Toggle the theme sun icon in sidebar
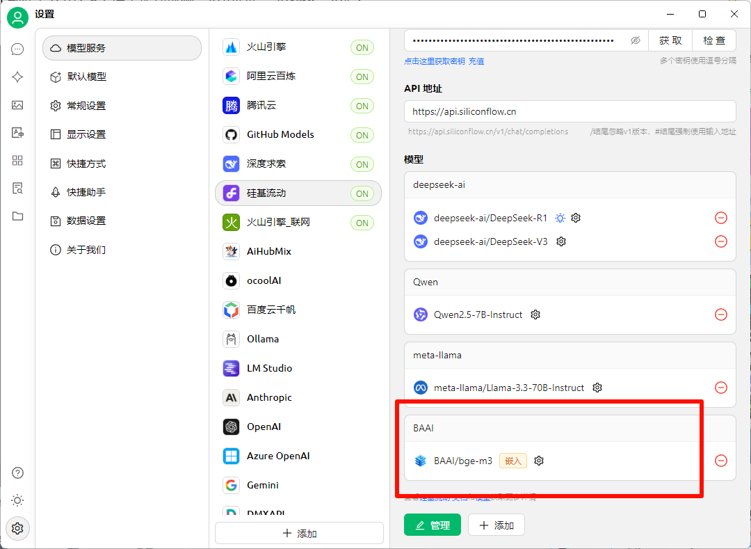Screen dimensions: 751x549 [x=17, y=500]
